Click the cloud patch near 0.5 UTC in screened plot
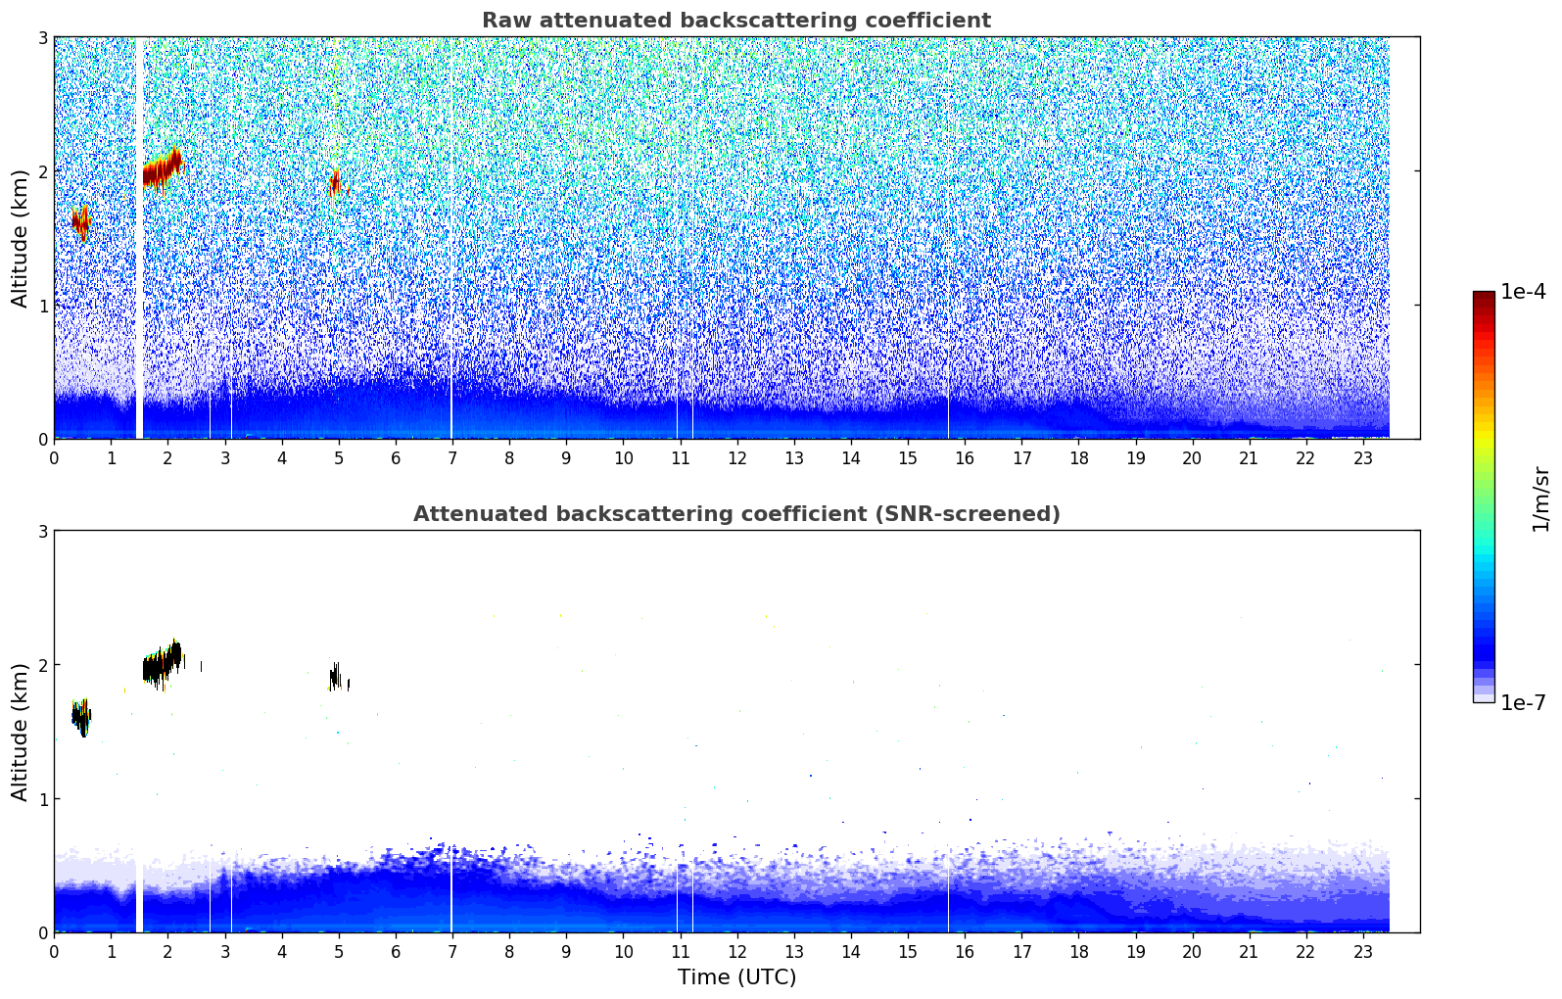1562x999 pixels. [x=81, y=717]
